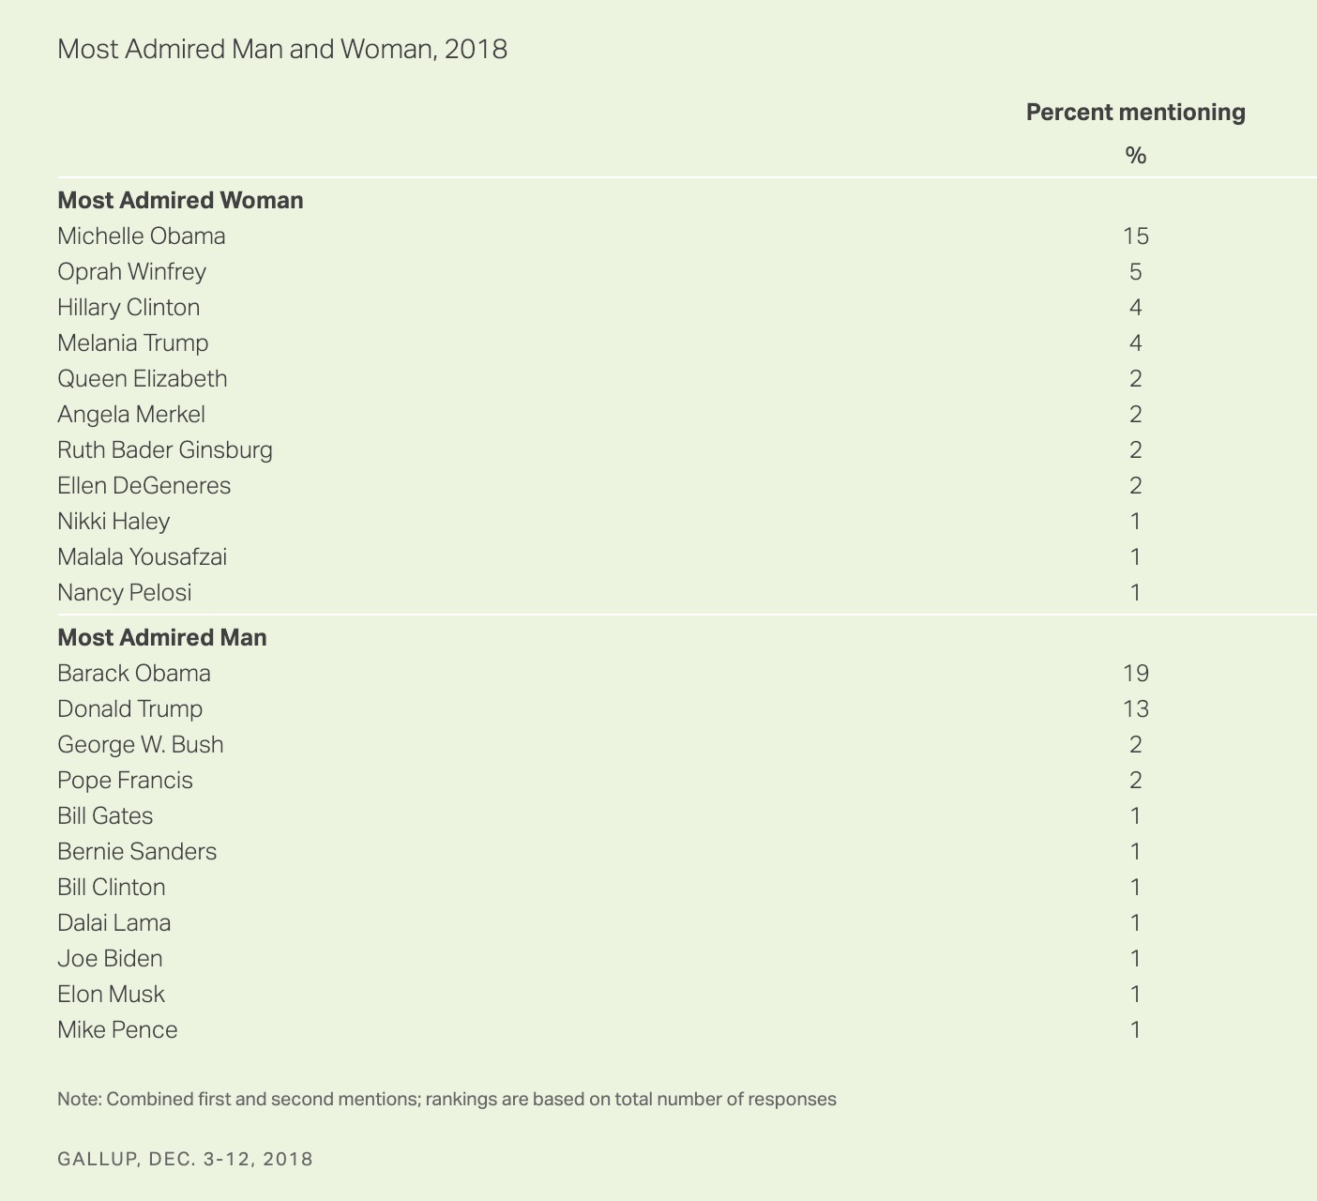1317x1201 pixels.
Task: Click the Gallup Dec. 3-12, 2018 source line
Action: tap(185, 1159)
